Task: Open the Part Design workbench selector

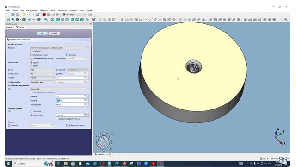Action: pos(74,14)
